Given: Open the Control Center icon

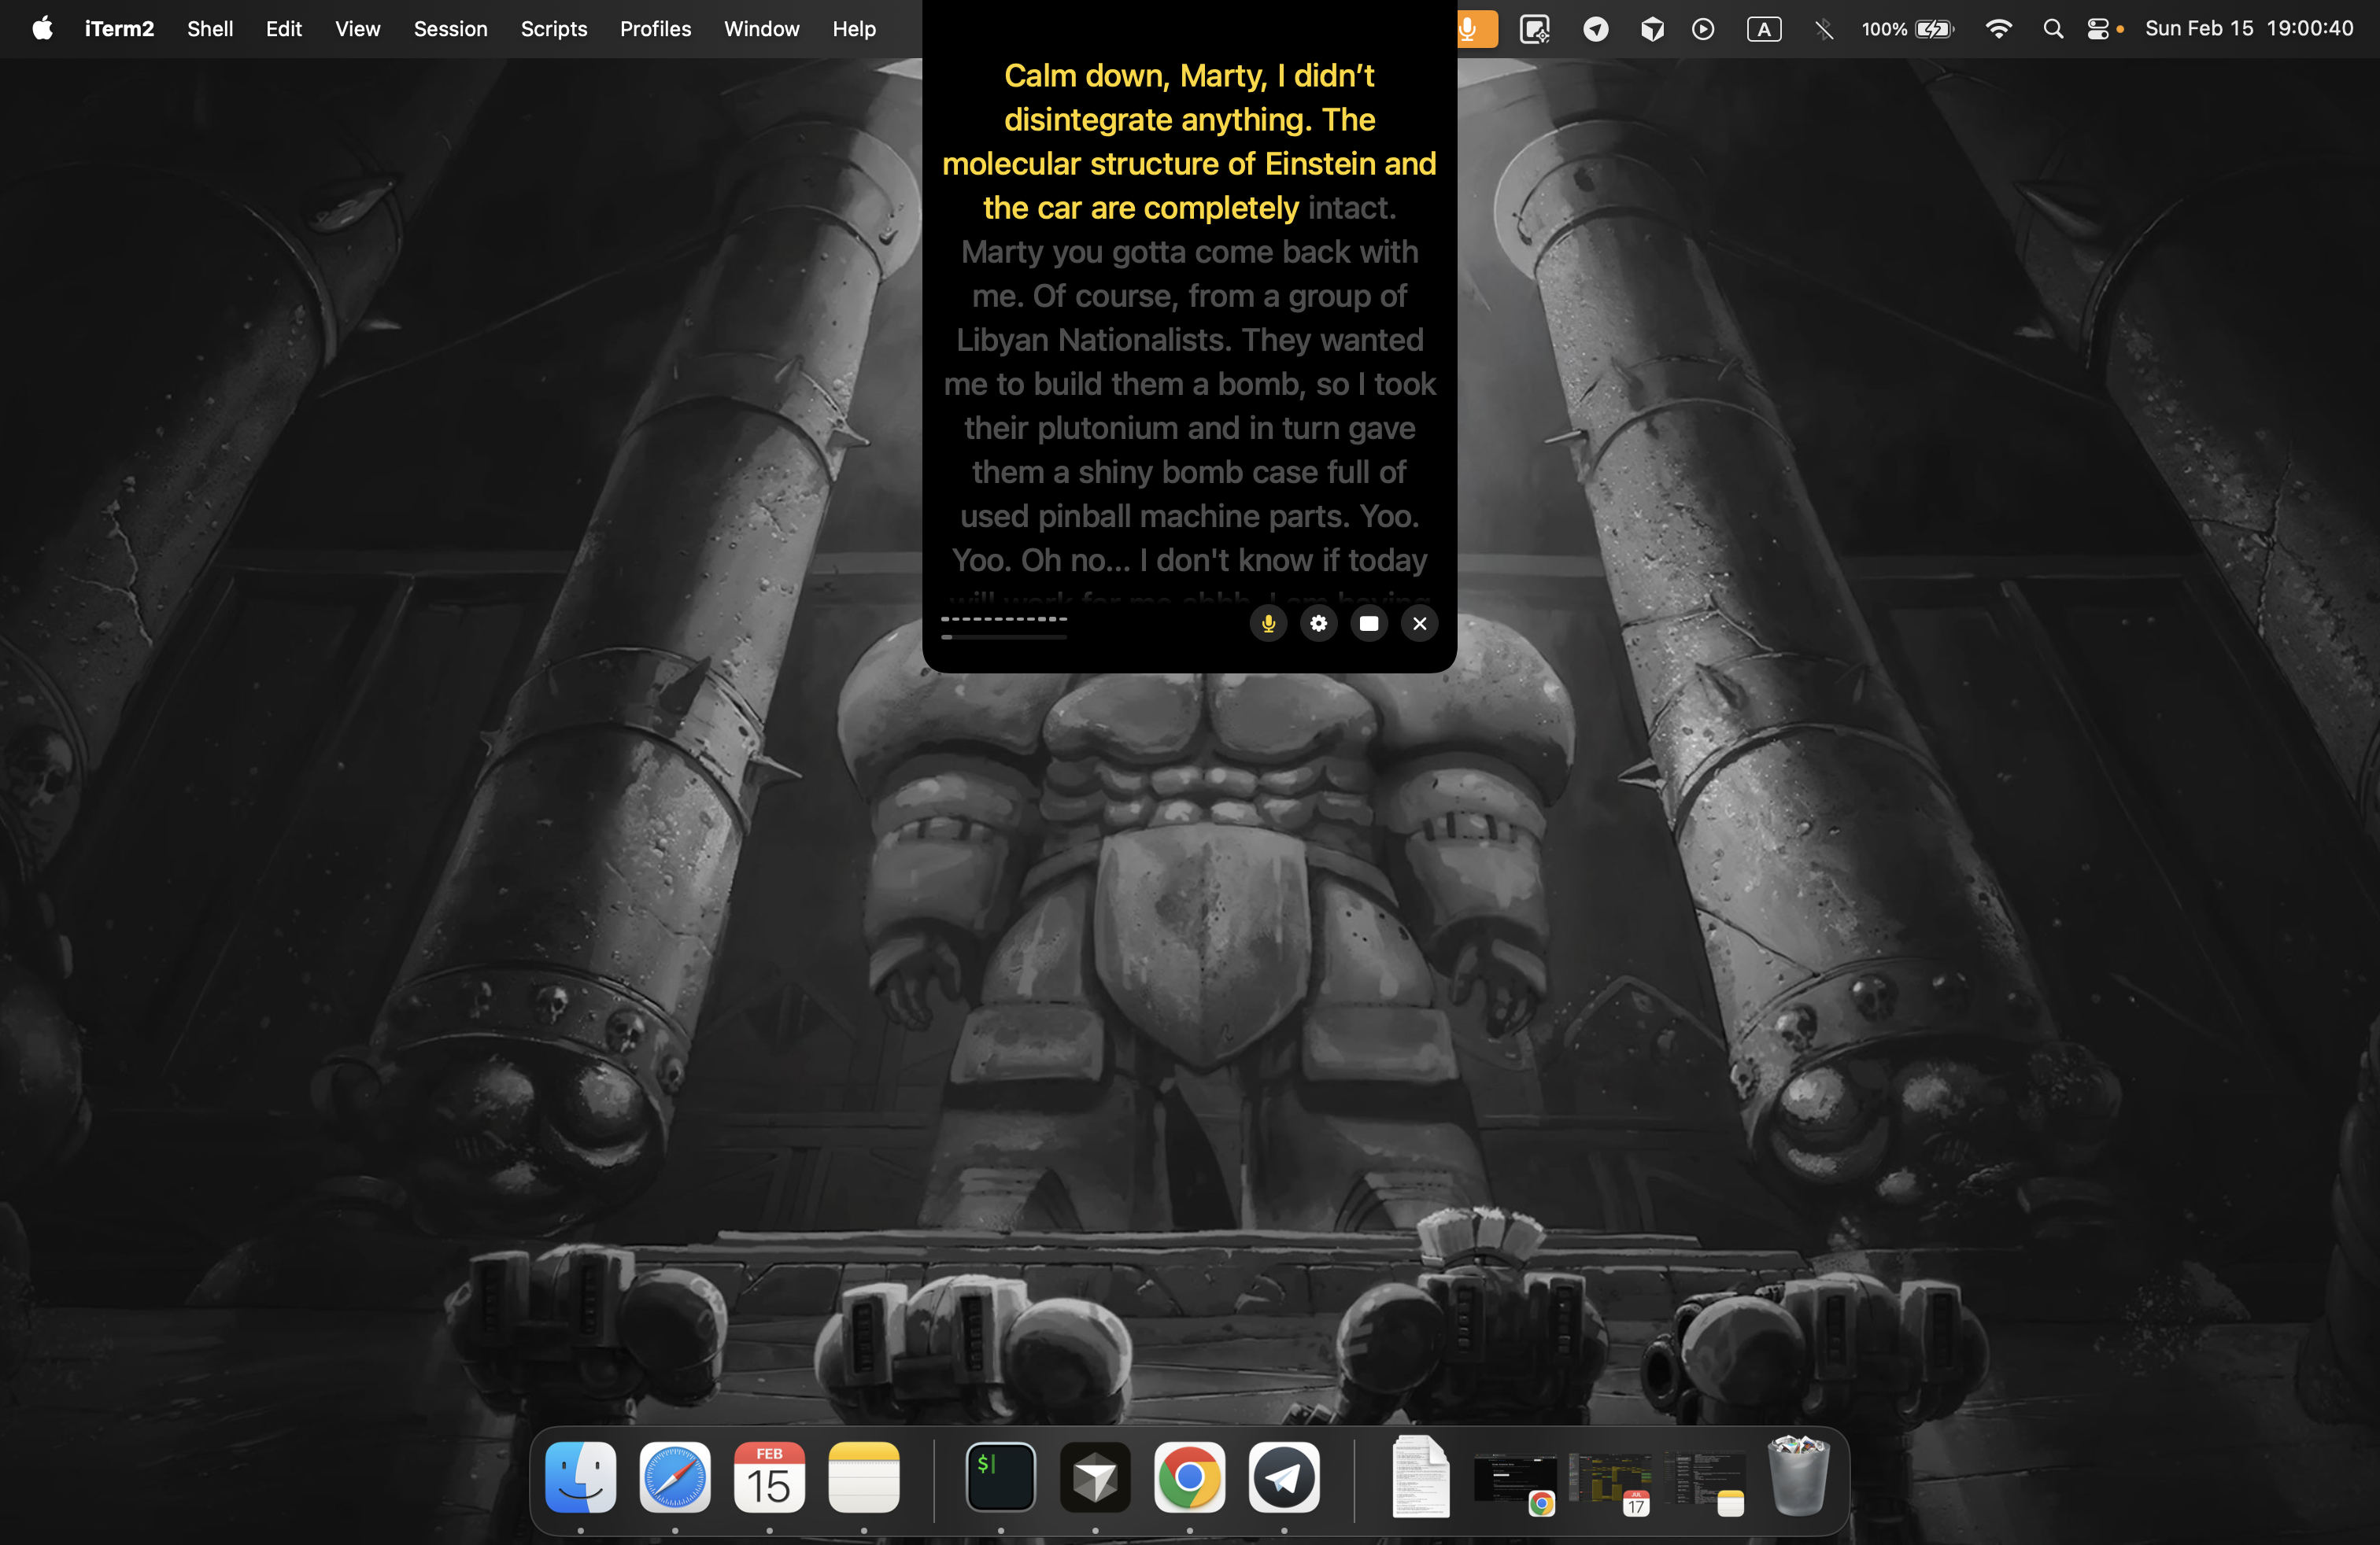Looking at the screenshot, I should point(2098,29).
